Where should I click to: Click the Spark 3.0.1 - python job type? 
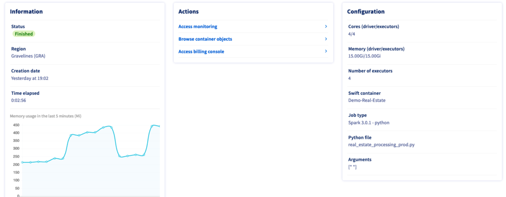pyautogui.click(x=369, y=122)
